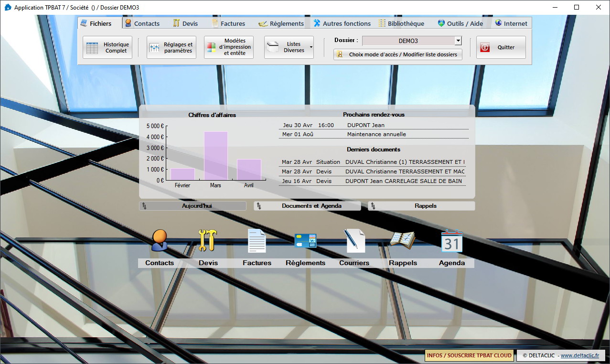This screenshot has height=364, width=610.
Task: Expand the Aujourd'hui panel
Action: click(193, 206)
